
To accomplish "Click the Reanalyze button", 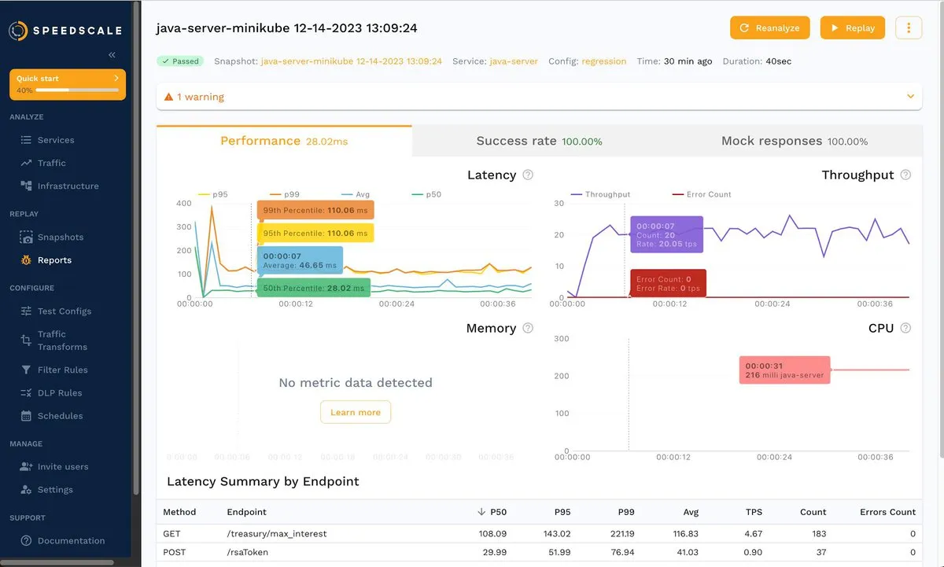I will (769, 27).
